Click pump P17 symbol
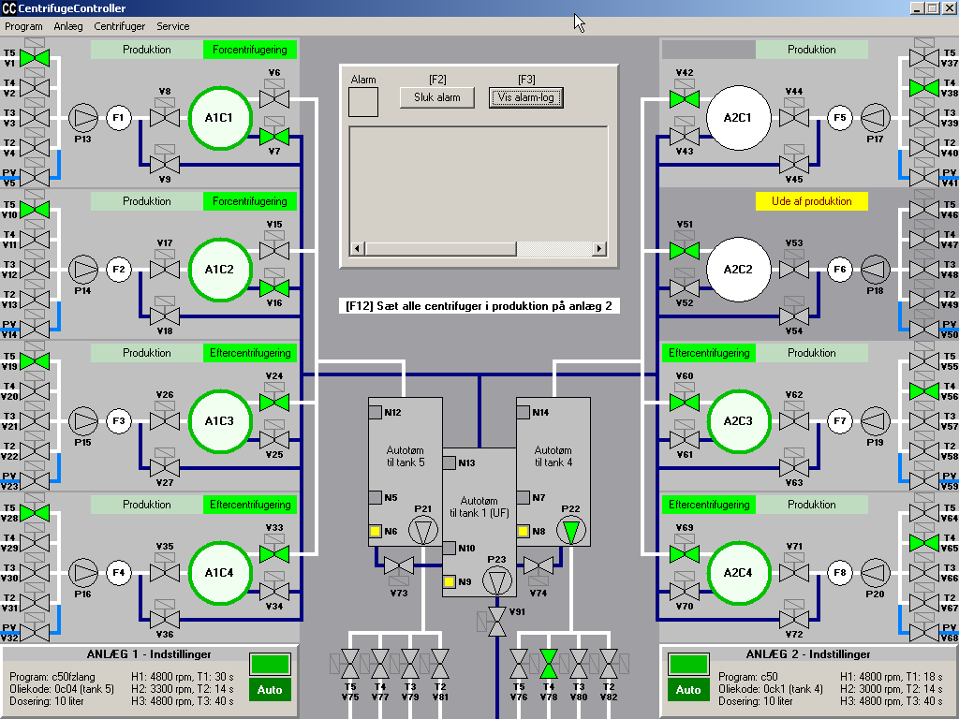959x719 pixels. pyautogui.click(x=876, y=118)
